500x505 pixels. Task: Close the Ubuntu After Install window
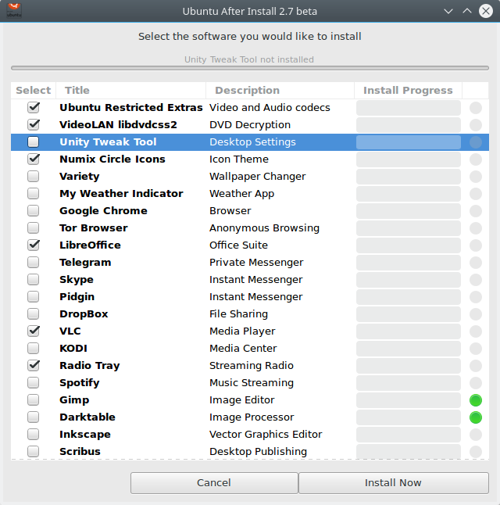pos(485,11)
